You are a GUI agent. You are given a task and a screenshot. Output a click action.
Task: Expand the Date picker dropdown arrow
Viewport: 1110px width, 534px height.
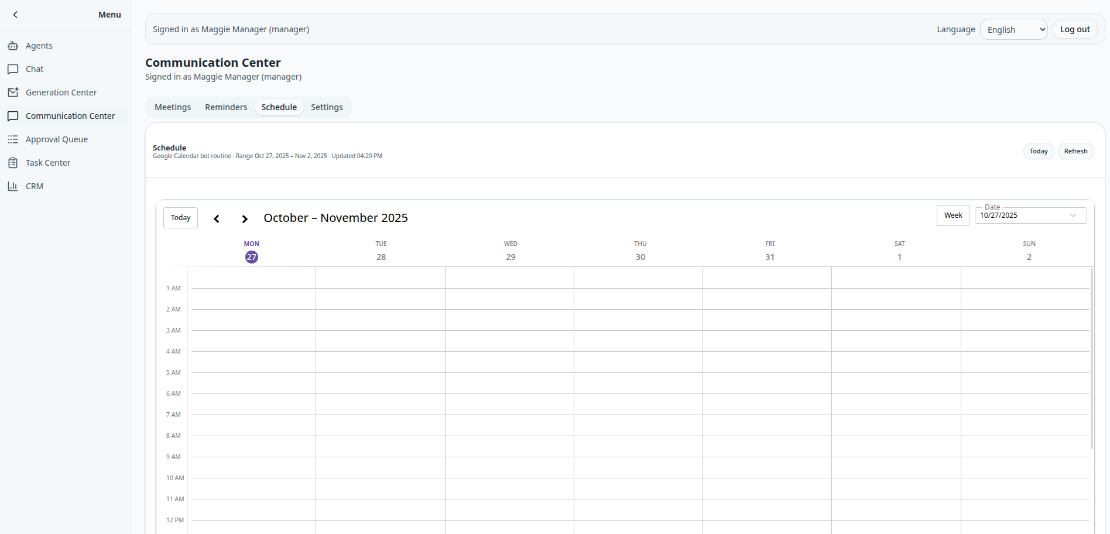[x=1073, y=215]
